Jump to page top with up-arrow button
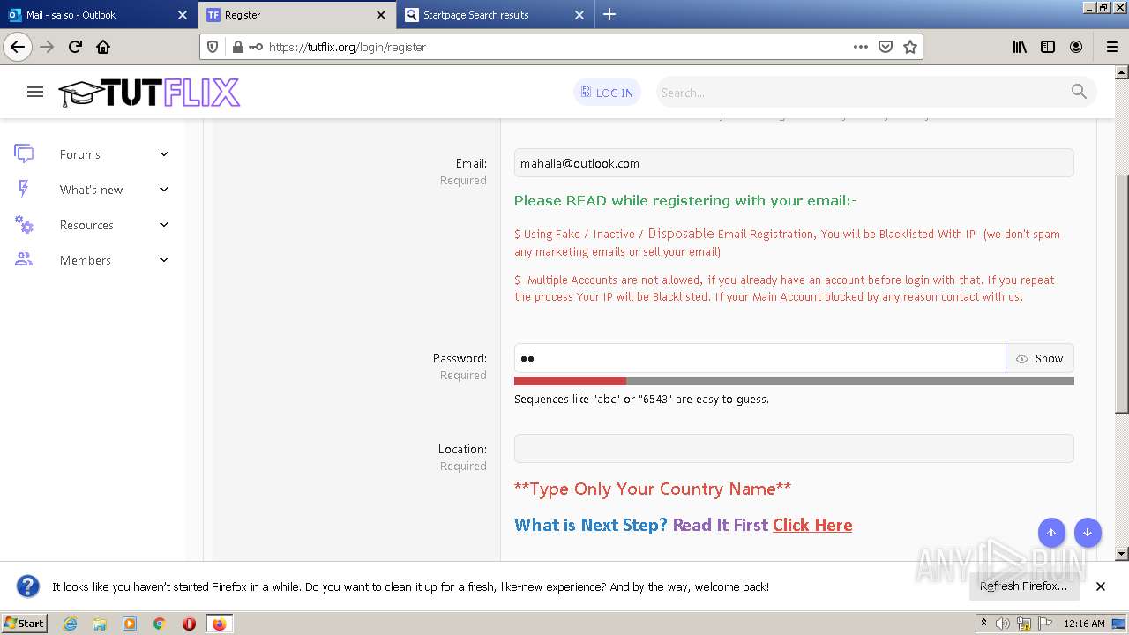 [x=1051, y=533]
